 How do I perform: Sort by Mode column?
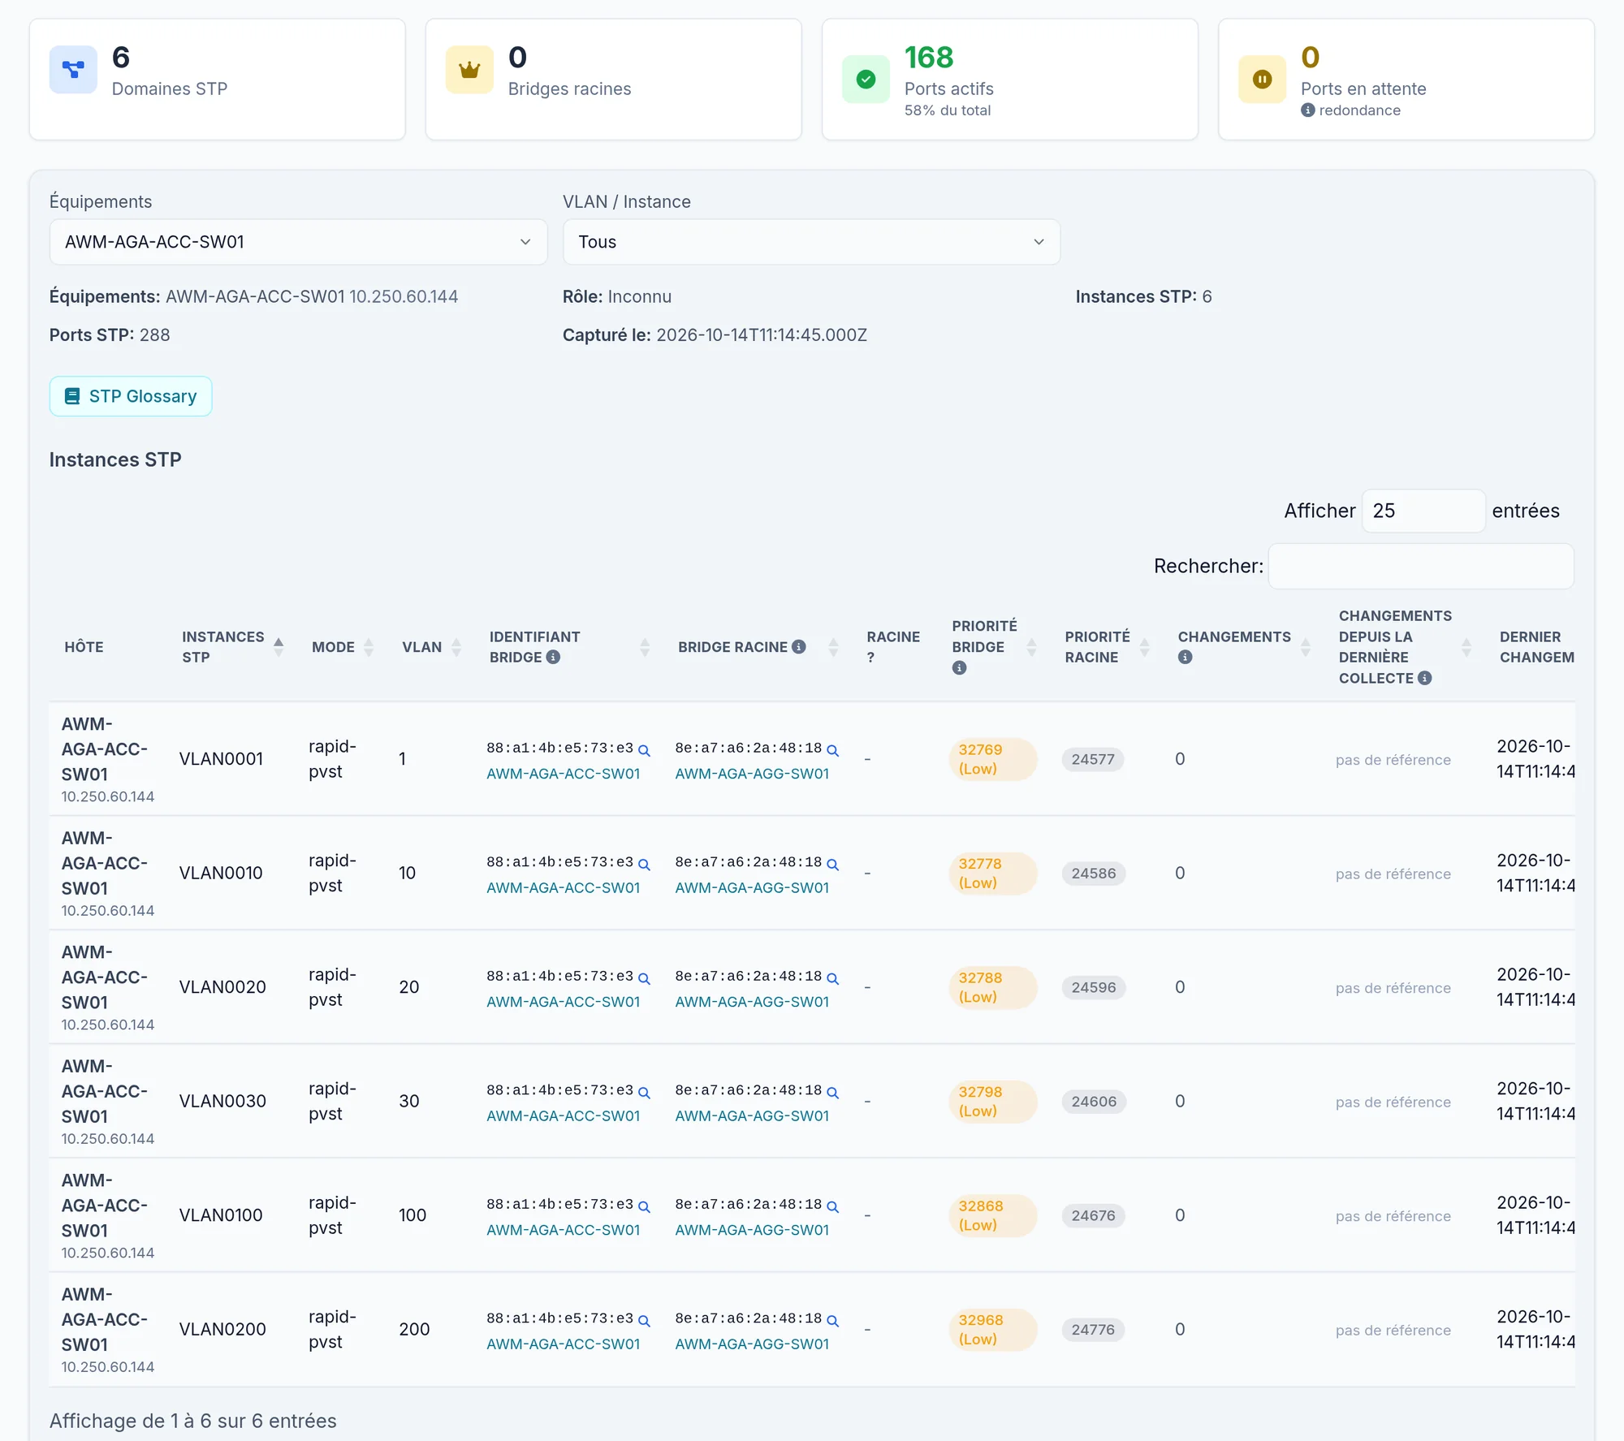tap(369, 647)
